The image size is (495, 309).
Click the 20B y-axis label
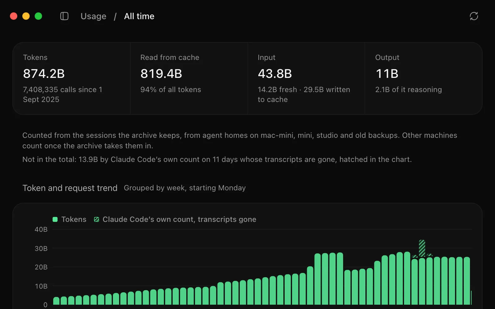click(x=41, y=267)
